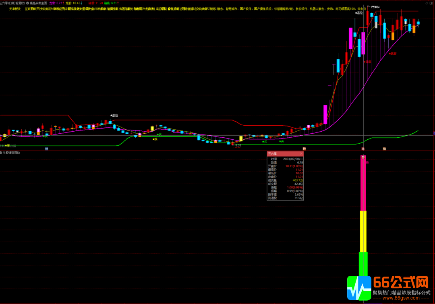This screenshot has width=435, height=304.
Task: Click the 流通股 71.5亿 value in popup
Action: (x=298, y=199)
